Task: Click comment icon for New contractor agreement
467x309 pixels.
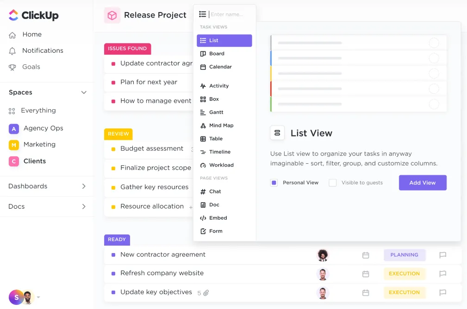Action: (x=443, y=255)
